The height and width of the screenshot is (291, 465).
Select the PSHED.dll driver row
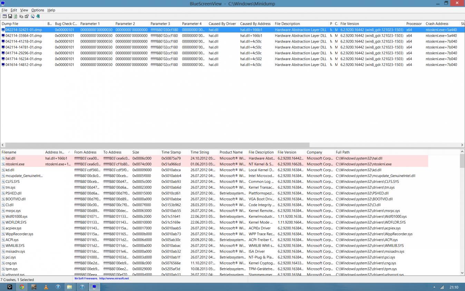(214, 193)
